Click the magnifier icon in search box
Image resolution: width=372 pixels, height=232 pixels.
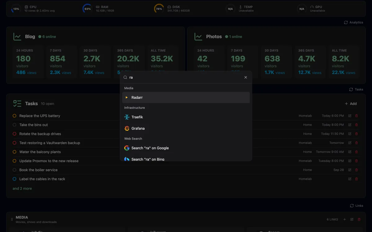125,77
